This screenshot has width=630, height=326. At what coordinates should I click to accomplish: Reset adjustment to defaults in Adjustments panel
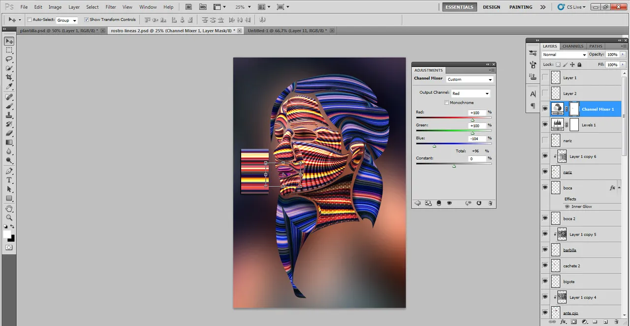coord(479,203)
